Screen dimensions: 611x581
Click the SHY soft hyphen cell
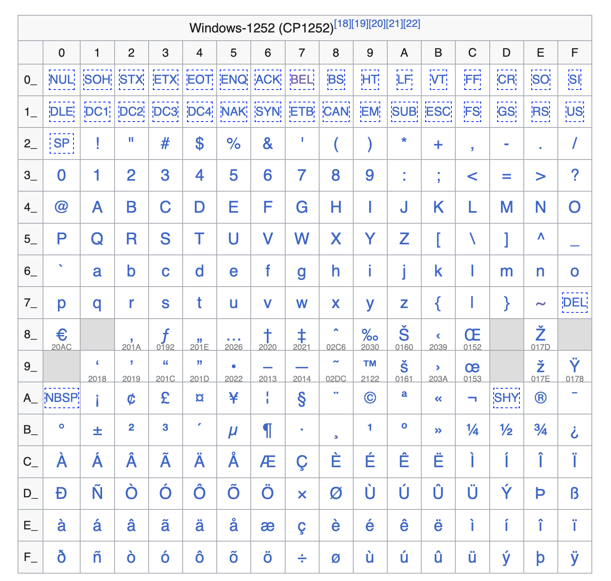coord(506,398)
